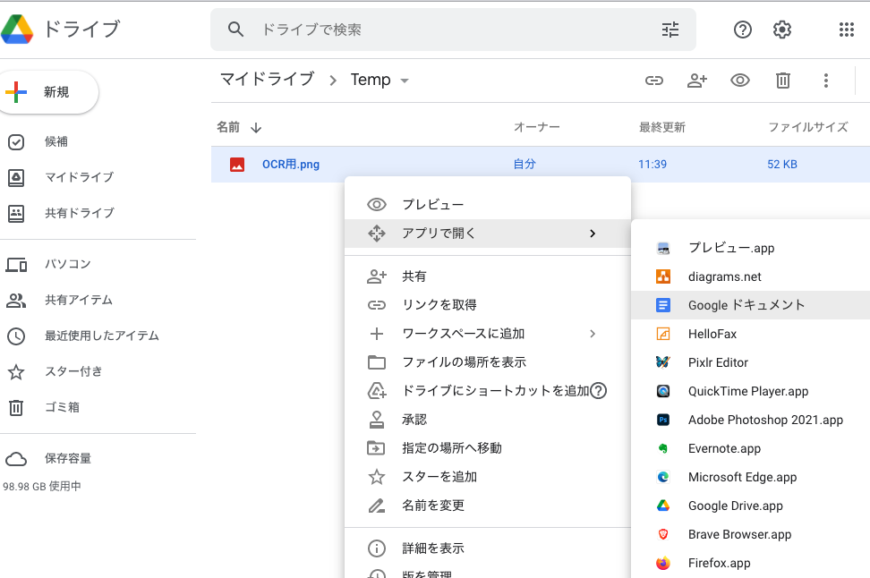Click the オーナー column header
This screenshot has width=870, height=578.
click(x=536, y=127)
